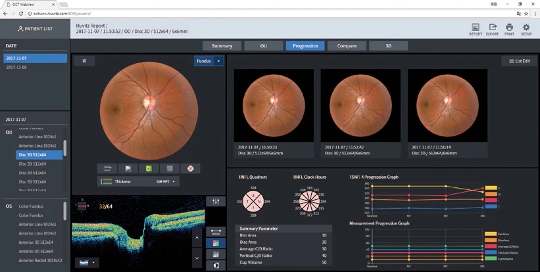Open the Thickness ILM-RPE dropdown
Viewport: 540px width, 272px height.
138,181
